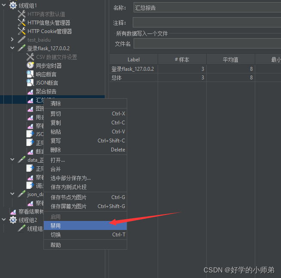The height and width of the screenshot is (278, 281).
Task: Click the gear icon of 线程组1
Action: pyautogui.click(x=13, y=6)
